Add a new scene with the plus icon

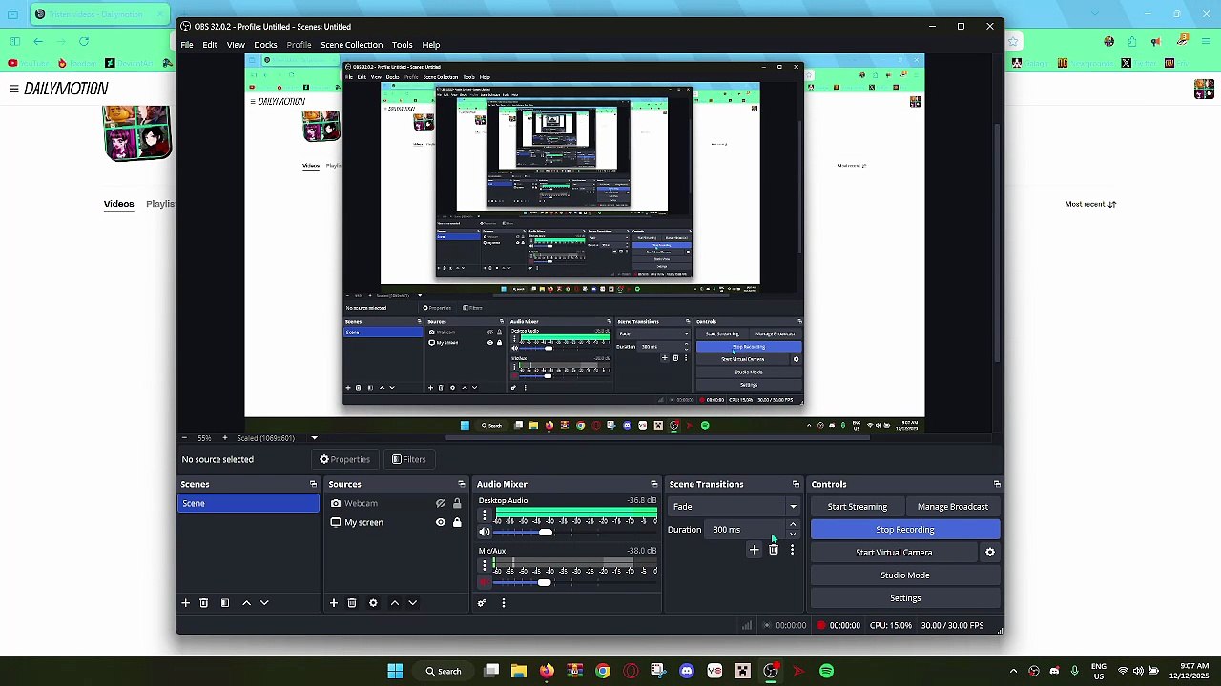[186, 603]
